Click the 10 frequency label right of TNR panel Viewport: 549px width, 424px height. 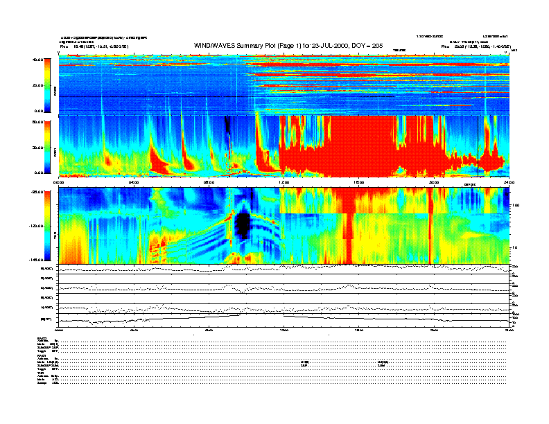(x=514, y=248)
